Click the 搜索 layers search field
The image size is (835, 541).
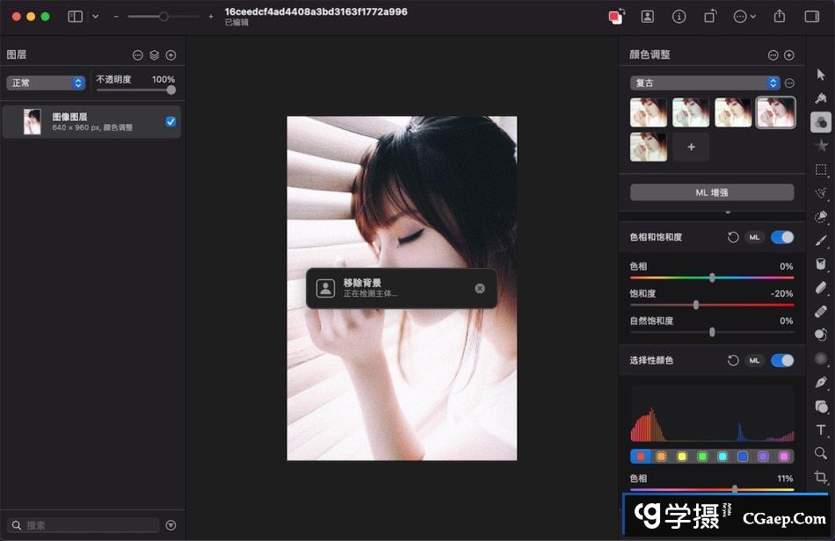coord(88,525)
